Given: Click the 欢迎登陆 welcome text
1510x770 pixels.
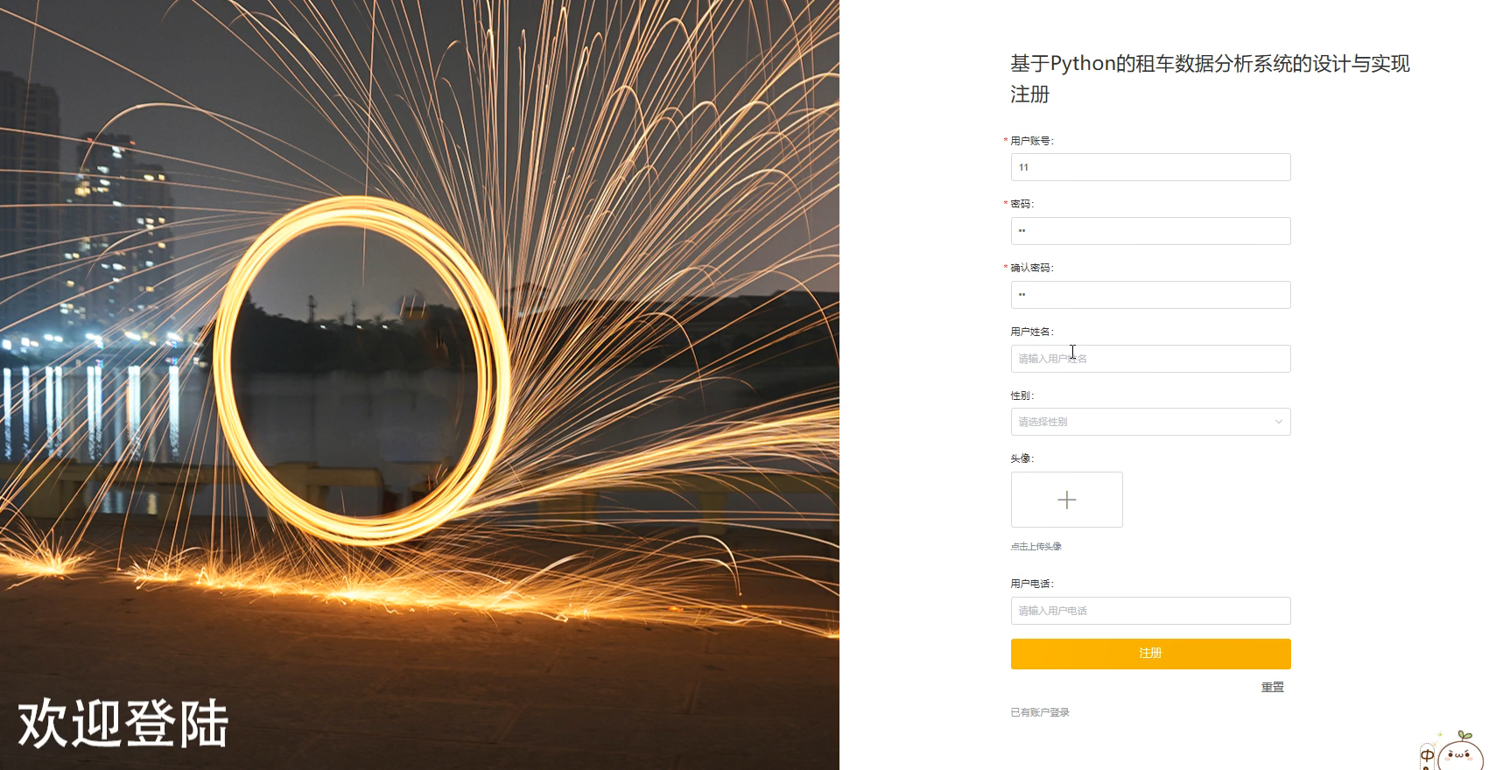Looking at the screenshot, I should (x=123, y=723).
